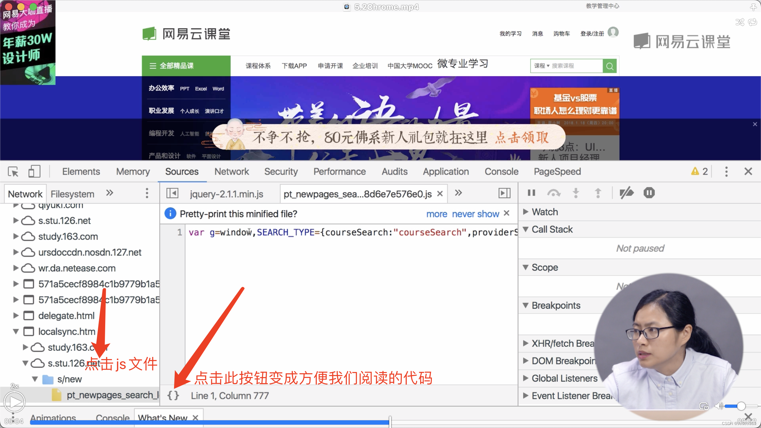
Task: Close the pt_newpages_sea js file tab
Action: (x=440, y=194)
